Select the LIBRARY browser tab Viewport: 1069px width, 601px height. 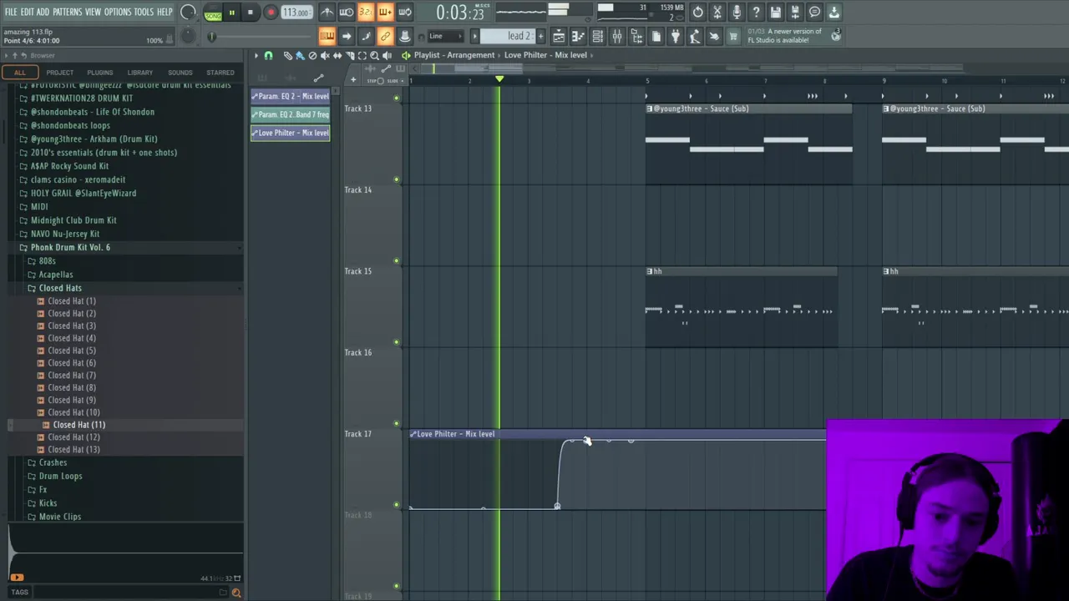pos(139,73)
